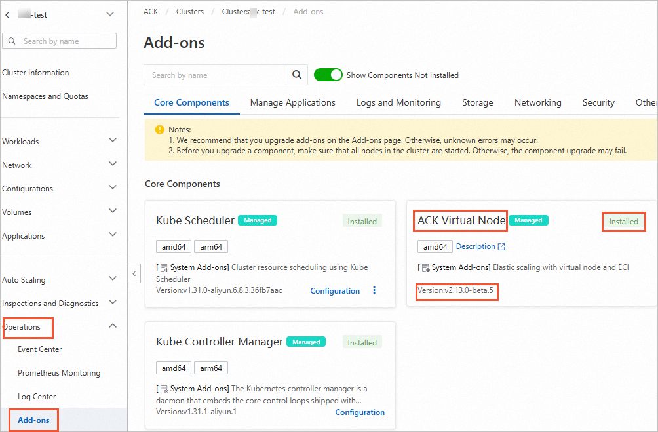Screen dimensions: 658x432
Task: Click Kube Controller Manager arm64 tag
Action: (x=211, y=368)
